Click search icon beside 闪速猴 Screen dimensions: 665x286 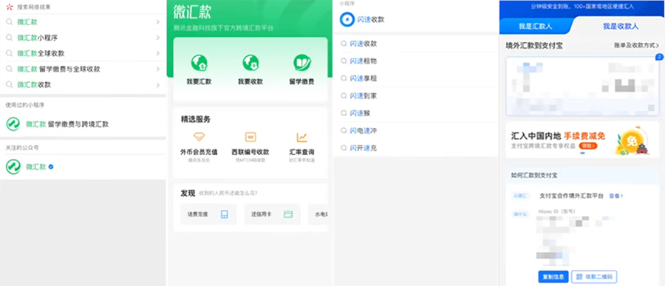(344, 113)
